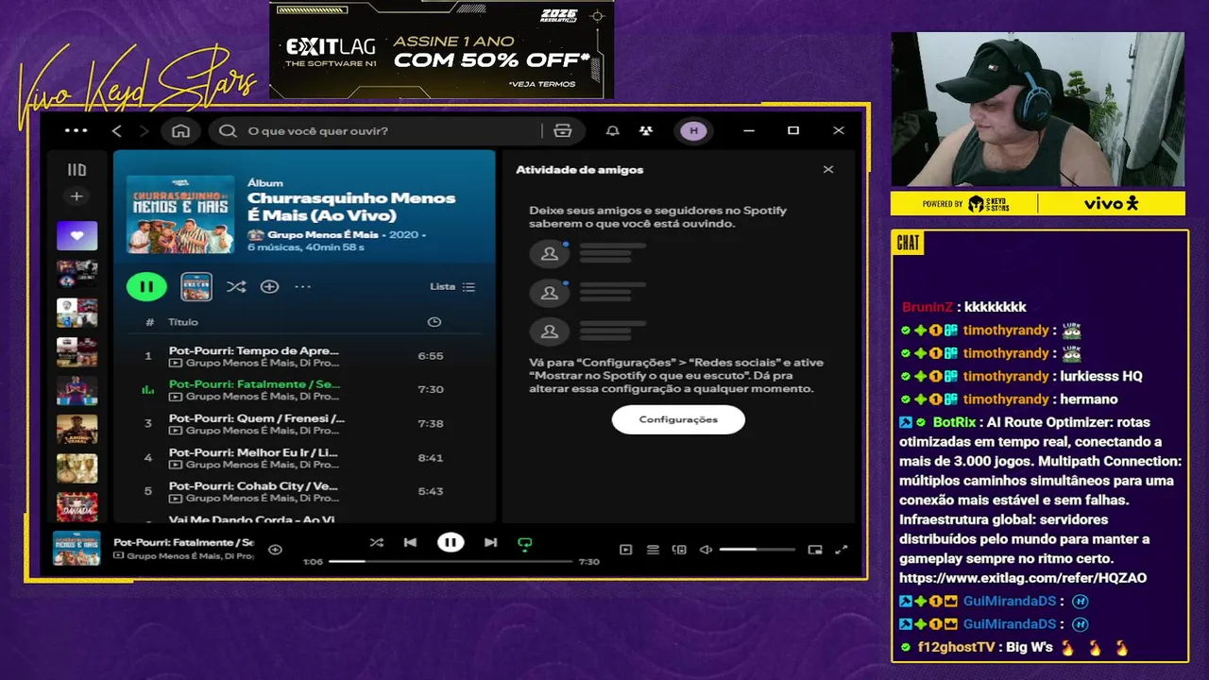Open the album cover image of Churrasquinho
The height and width of the screenshot is (680, 1209).
tap(180, 213)
